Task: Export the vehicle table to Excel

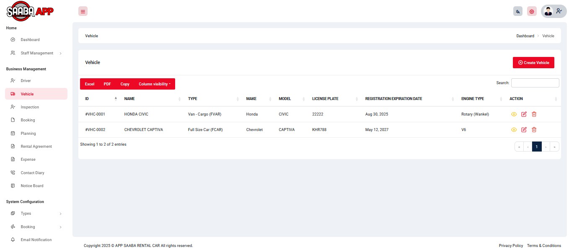Action: coord(90,84)
